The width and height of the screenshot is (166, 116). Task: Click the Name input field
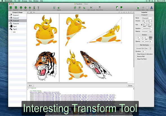(147, 18)
